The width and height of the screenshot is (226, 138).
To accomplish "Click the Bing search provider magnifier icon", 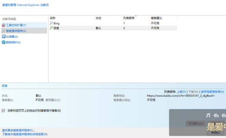I will click(51, 23).
